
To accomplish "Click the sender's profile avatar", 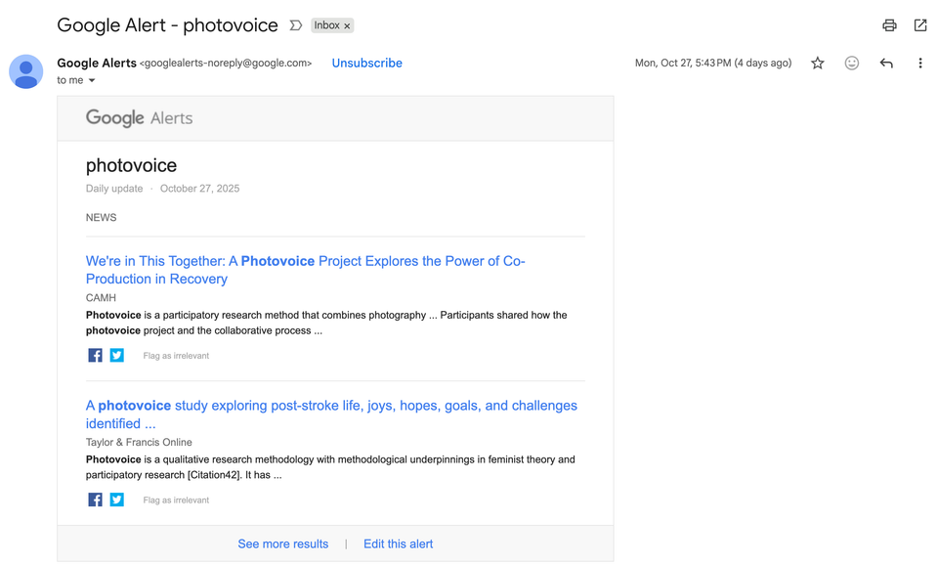I will click(25, 71).
